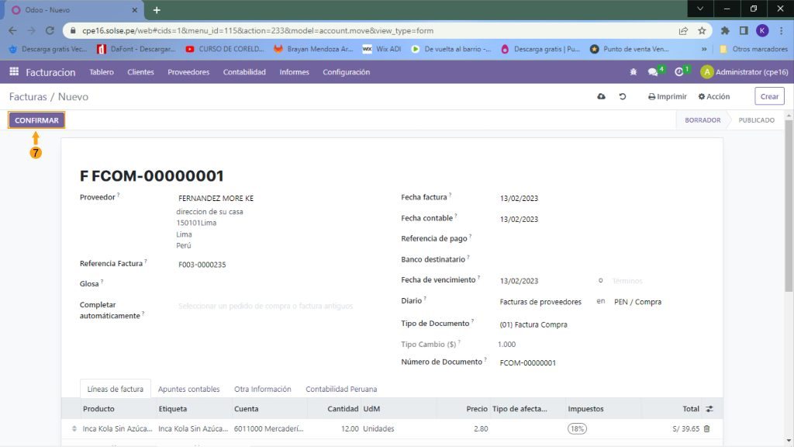Screen dimensions: 794x447
Task: Open the messages chat icon
Action: pos(653,72)
